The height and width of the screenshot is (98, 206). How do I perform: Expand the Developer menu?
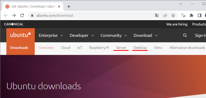click(x=82, y=36)
